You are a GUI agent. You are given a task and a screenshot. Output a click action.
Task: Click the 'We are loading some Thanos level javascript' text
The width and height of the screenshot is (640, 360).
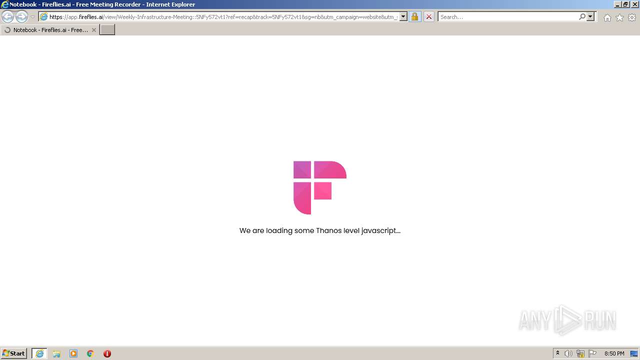tap(320, 230)
